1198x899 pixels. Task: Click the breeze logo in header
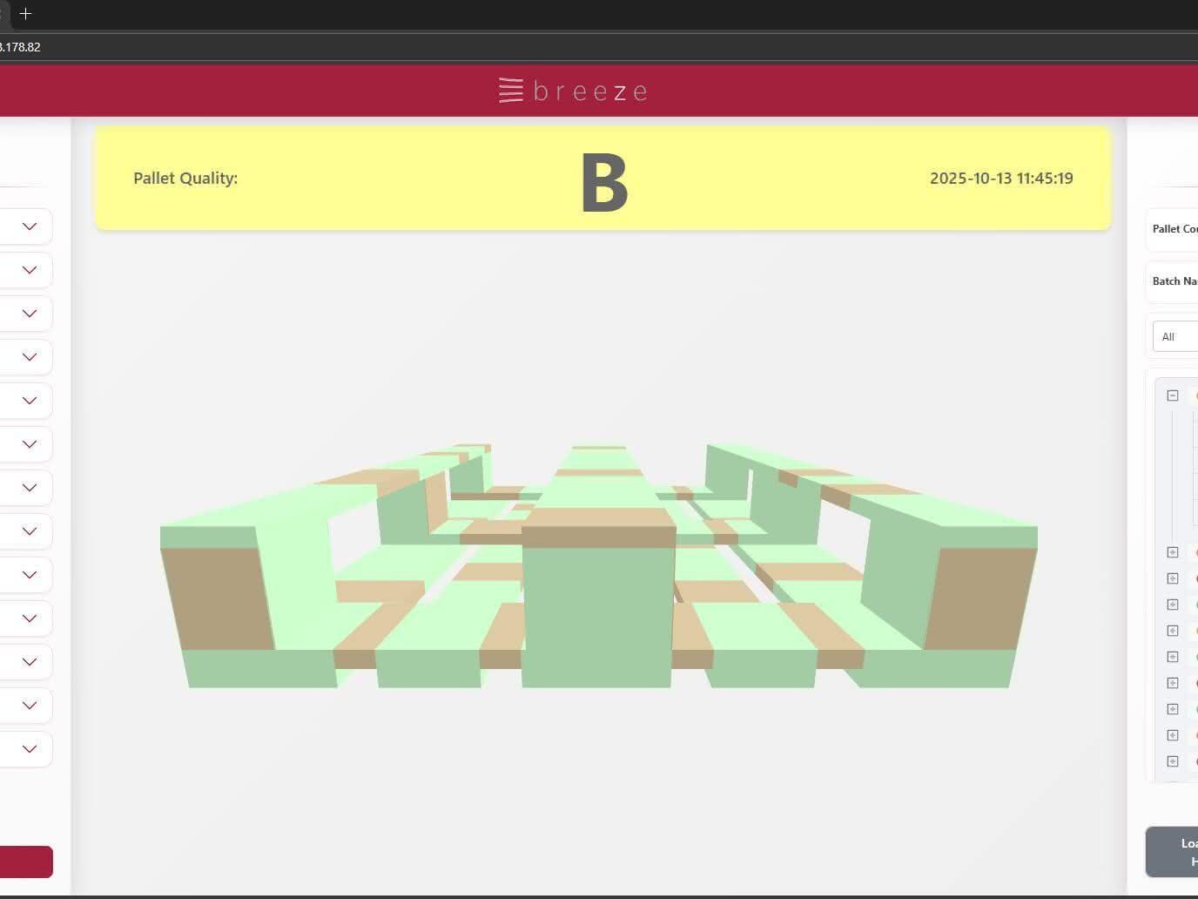(573, 91)
